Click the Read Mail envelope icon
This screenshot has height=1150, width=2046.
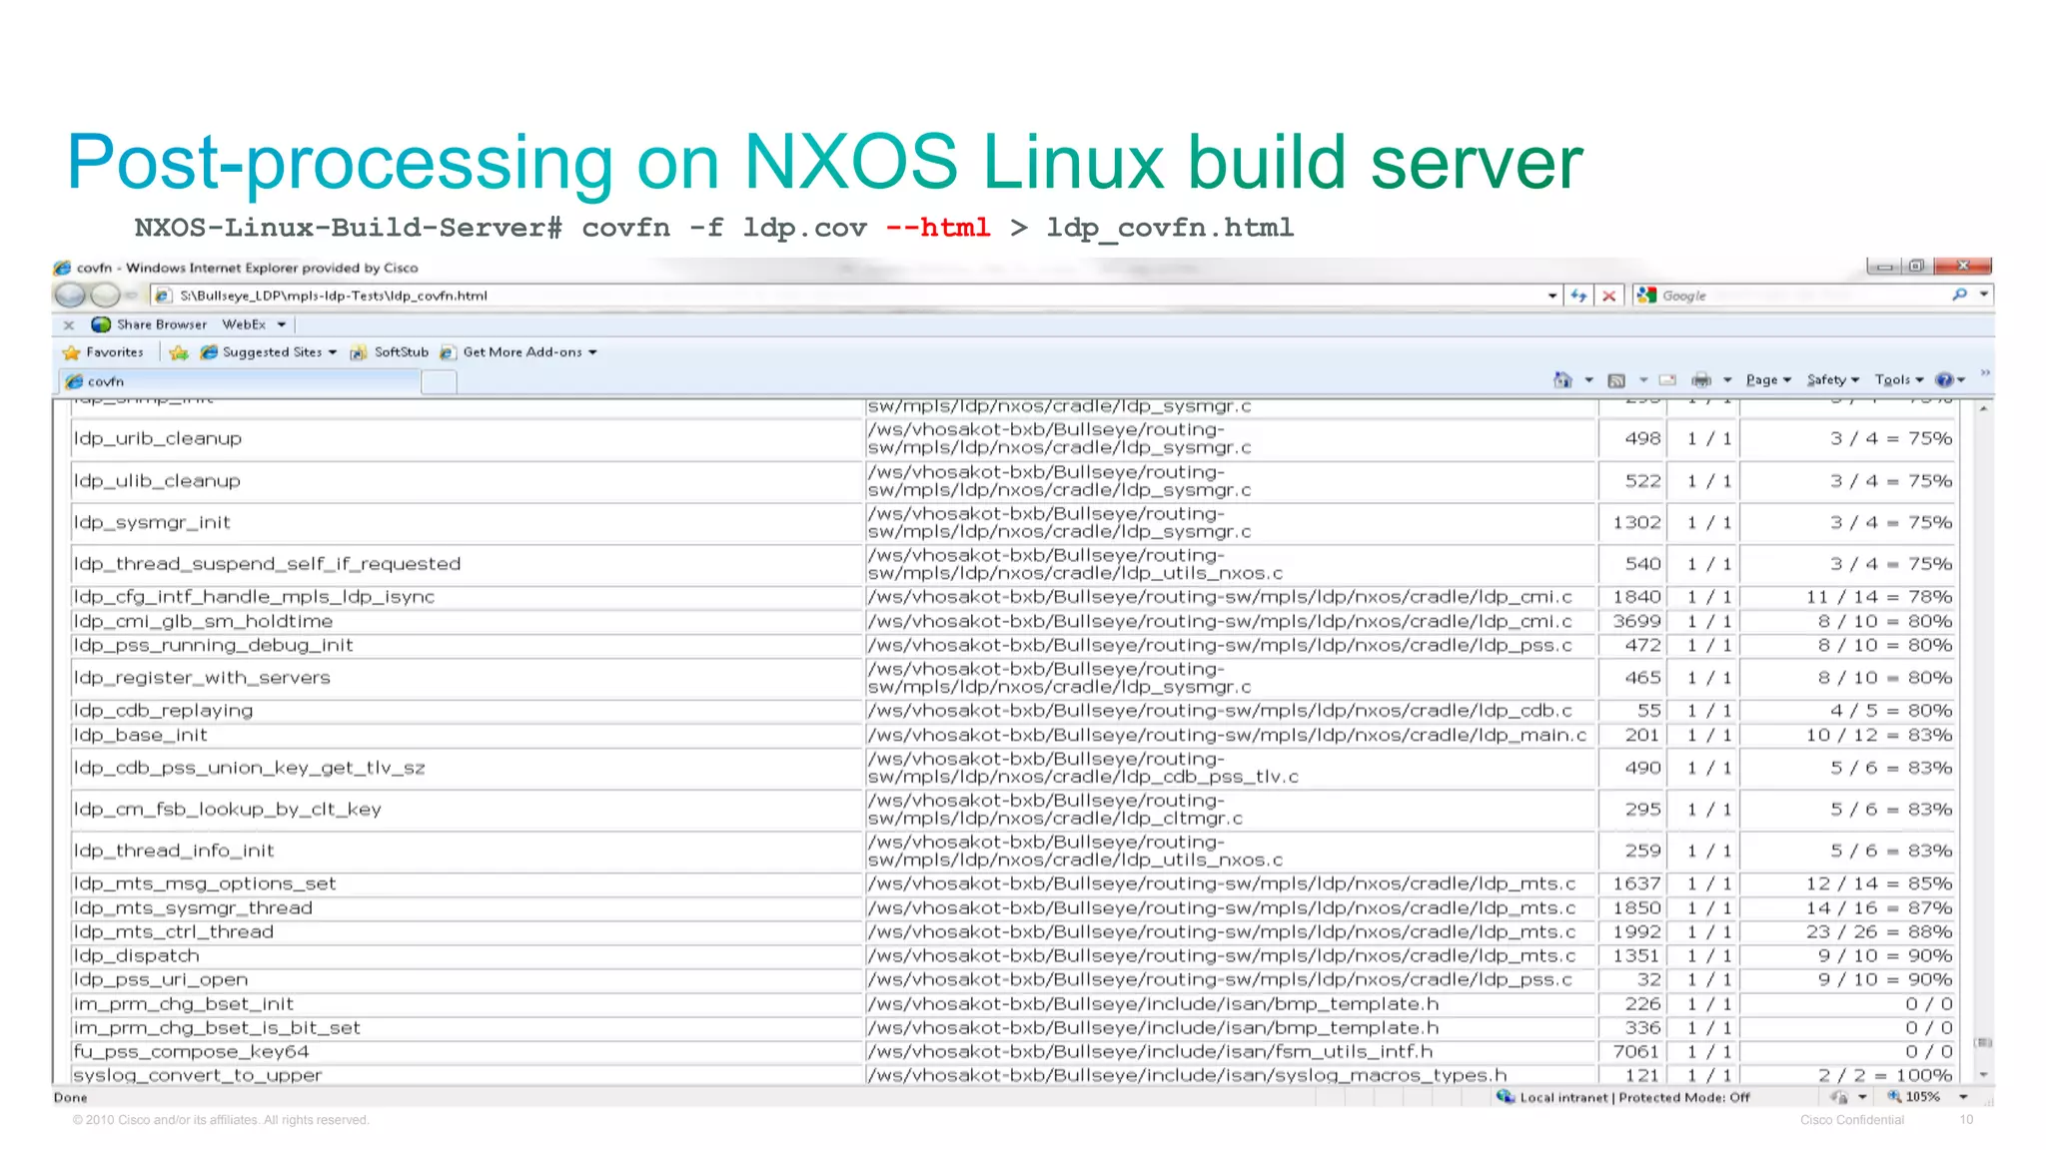(x=1667, y=379)
